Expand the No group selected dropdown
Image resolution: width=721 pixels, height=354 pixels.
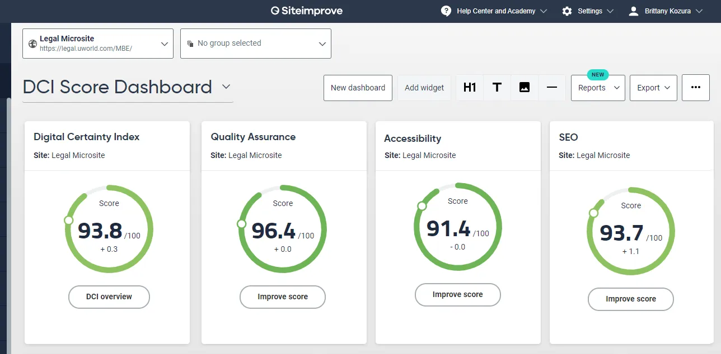coord(256,44)
